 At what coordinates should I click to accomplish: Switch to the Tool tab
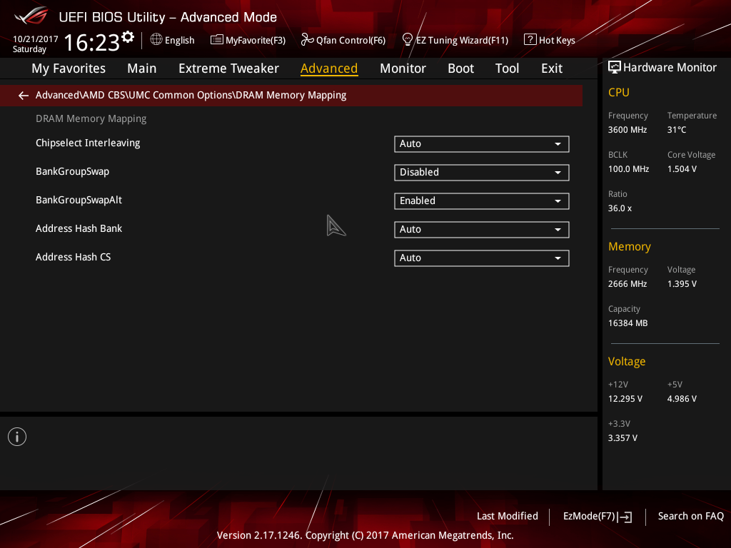pos(507,68)
